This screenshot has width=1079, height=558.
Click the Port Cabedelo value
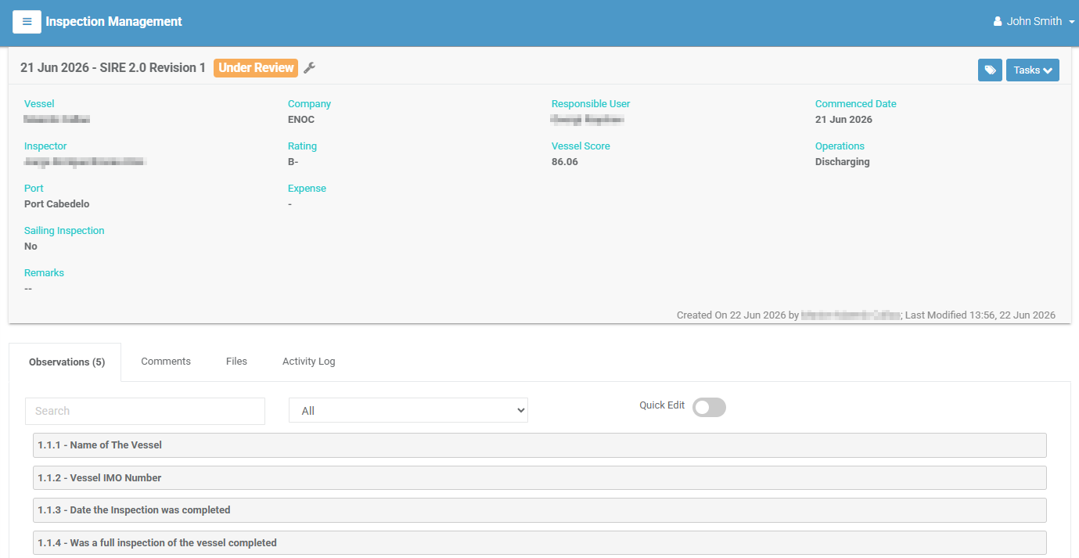[x=57, y=204]
